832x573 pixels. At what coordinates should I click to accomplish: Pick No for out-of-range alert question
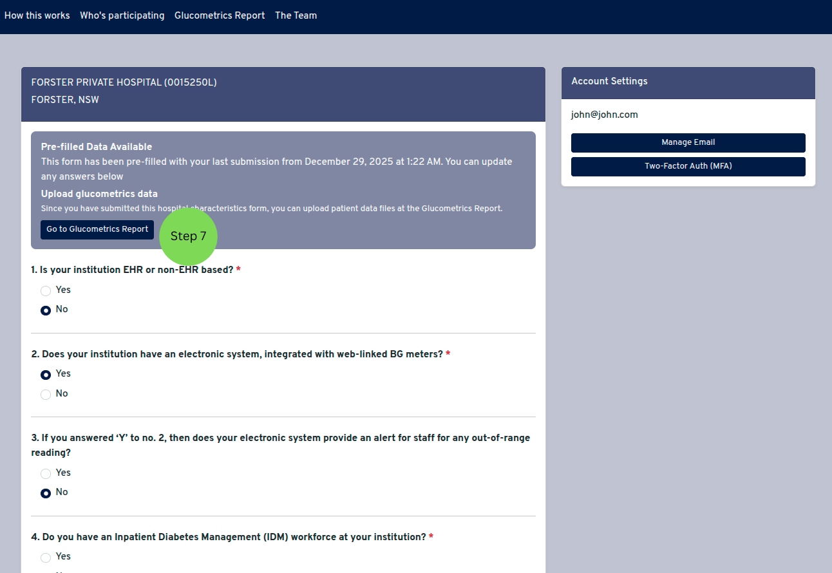(46, 493)
